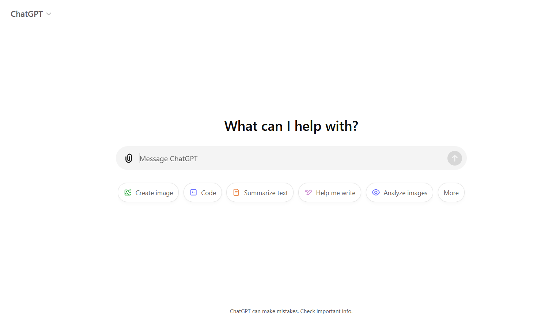Viewport: 556px width, 315px height.
Task: Pick the Summarize text suggestion
Action: pos(260,193)
